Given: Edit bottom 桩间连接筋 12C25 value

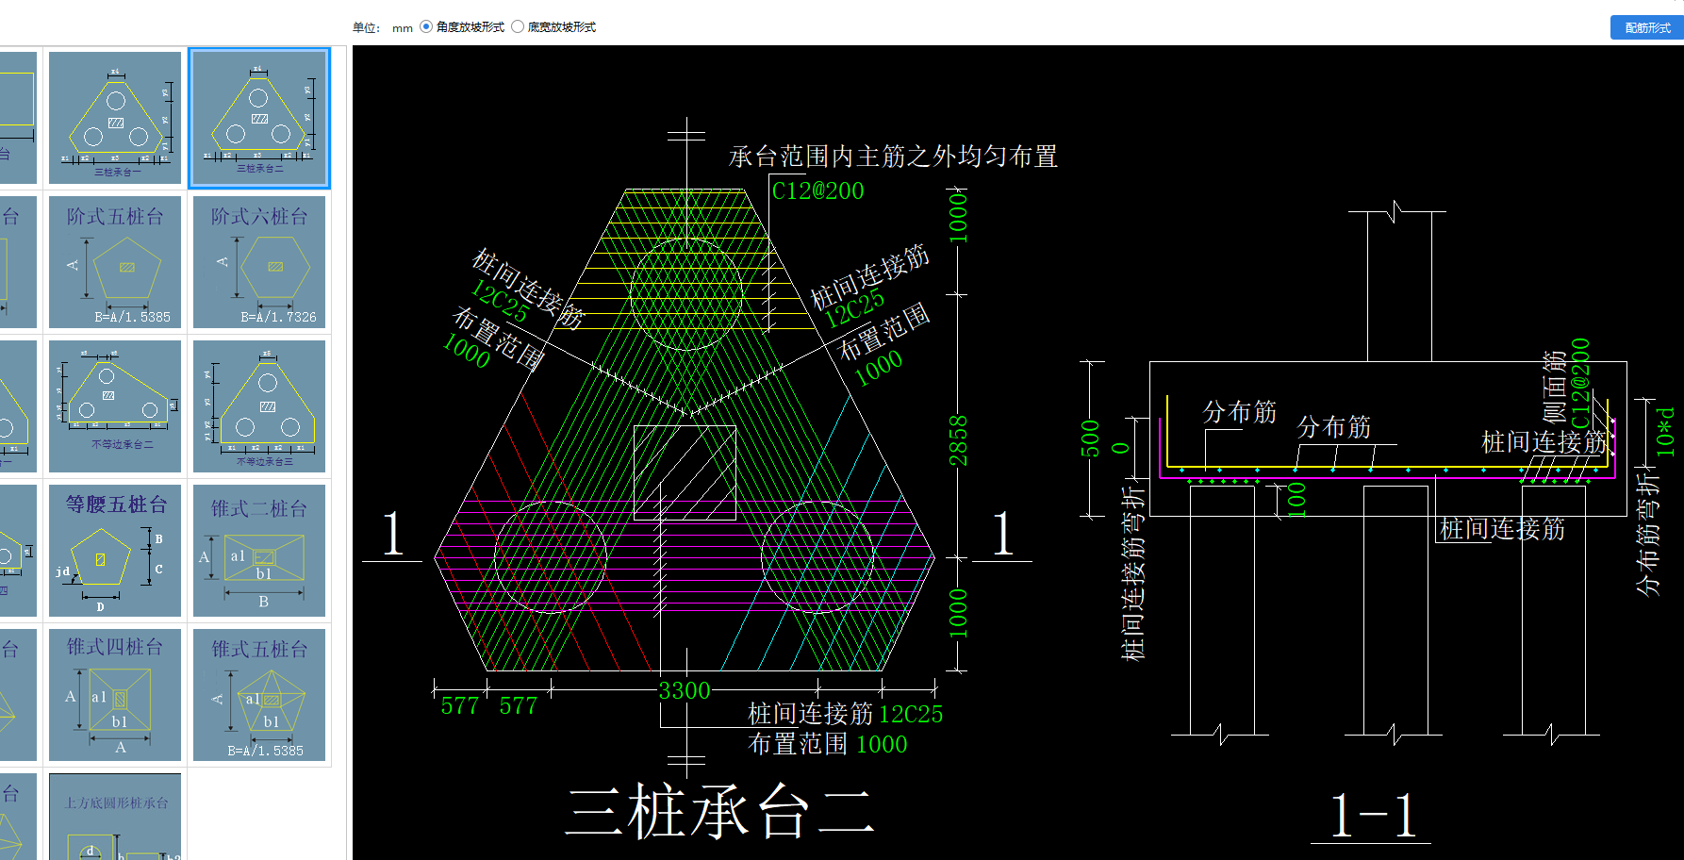Looking at the screenshot, I should pos(911,714).
